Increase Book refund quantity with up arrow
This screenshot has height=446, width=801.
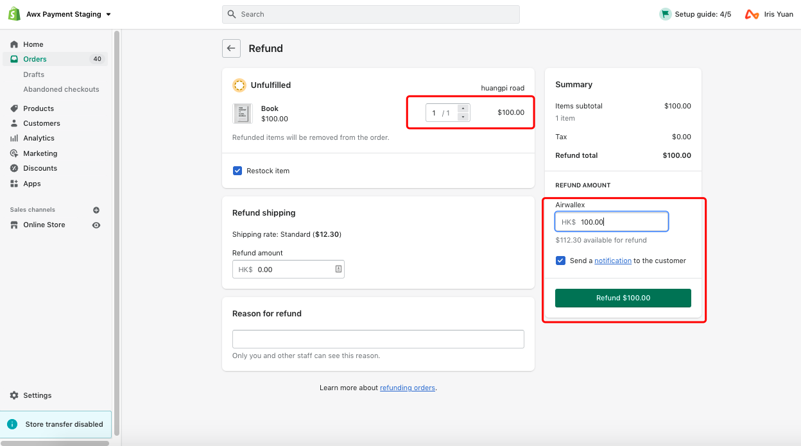(x=463, y=108)
